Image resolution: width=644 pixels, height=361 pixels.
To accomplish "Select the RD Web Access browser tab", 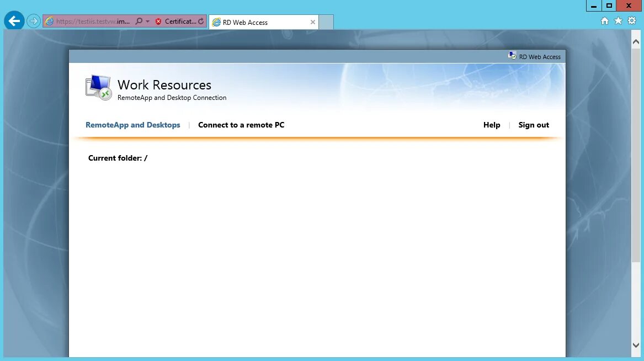I will coord(263,22).
